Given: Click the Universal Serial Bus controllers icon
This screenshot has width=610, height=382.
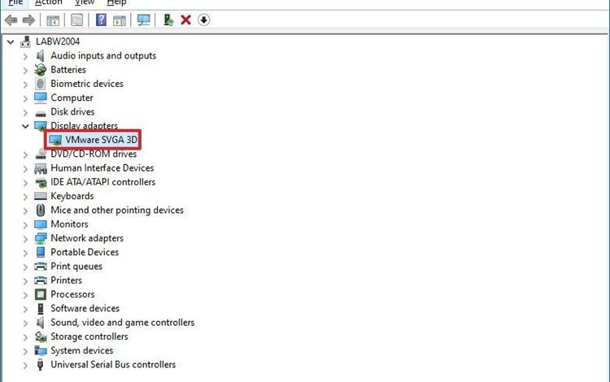Looking at the screenshot, I should pyautogui.click(x=40, y=364).
